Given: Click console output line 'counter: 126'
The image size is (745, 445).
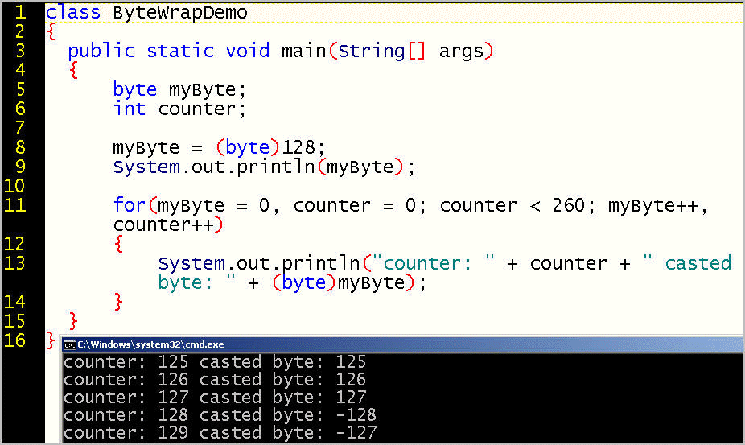Looking at the screenshot, I should 215,380.
